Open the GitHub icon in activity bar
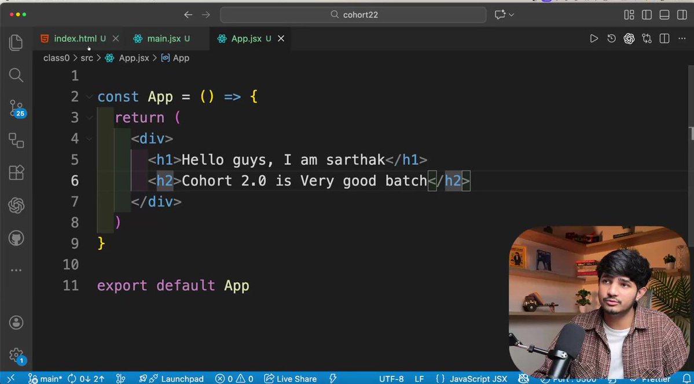The width and height of the screenshot is (694, 384). 16,238
